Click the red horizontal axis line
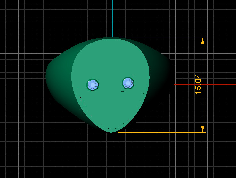 205,85
